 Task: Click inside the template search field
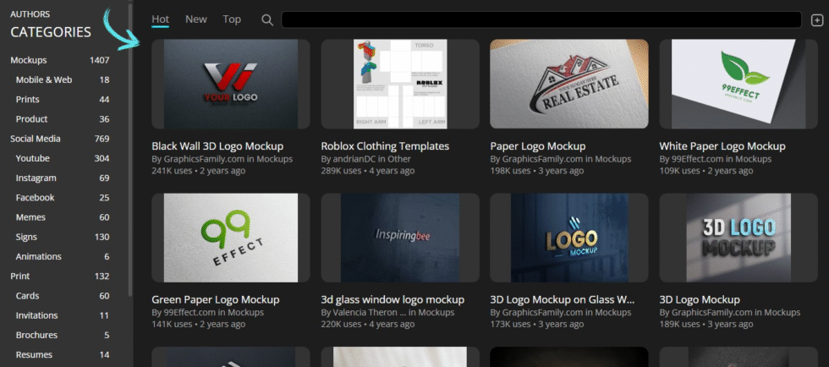[x=541, y=19]
